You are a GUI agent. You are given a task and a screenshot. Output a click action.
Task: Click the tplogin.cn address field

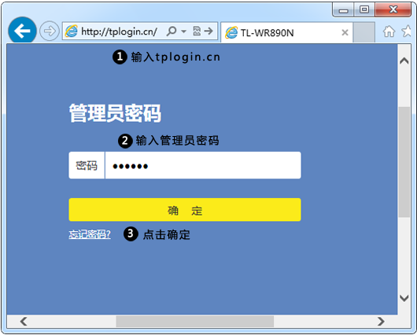tap(119, 31)
